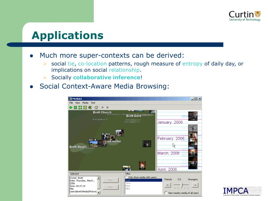Click scroll up arrow in Selected box
Viewport: 268px width, 201px height.
[98, 178]
